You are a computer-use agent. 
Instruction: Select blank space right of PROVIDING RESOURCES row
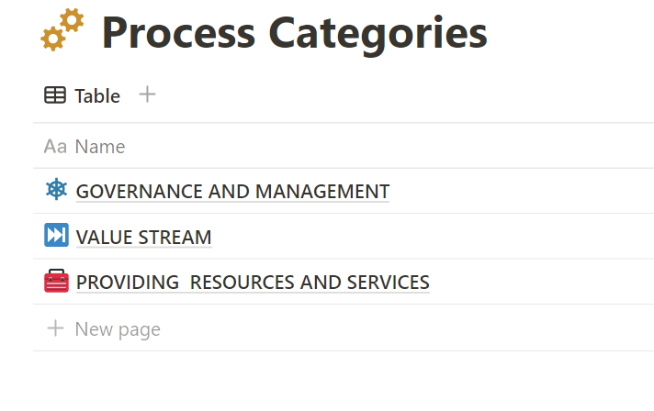[542, 283]
